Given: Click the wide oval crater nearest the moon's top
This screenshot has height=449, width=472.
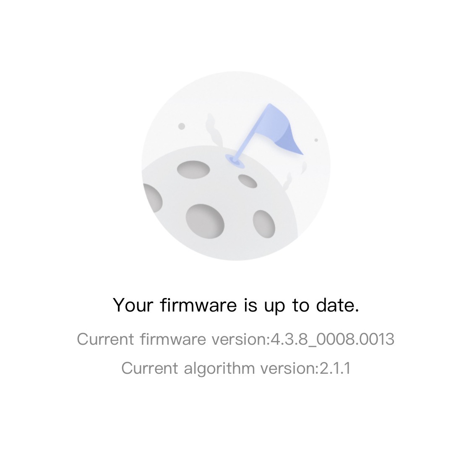Looking at the screenshot, I should (x=193, y=169).
